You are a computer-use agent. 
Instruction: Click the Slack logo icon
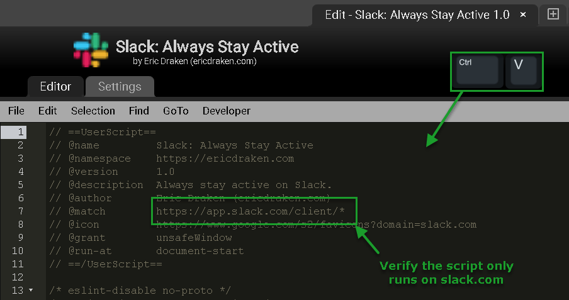click(91, 50)
